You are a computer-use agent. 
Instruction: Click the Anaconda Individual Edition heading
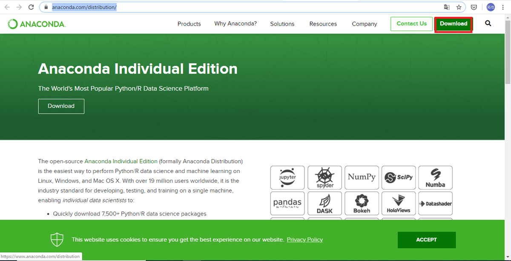tap(138, 69)
